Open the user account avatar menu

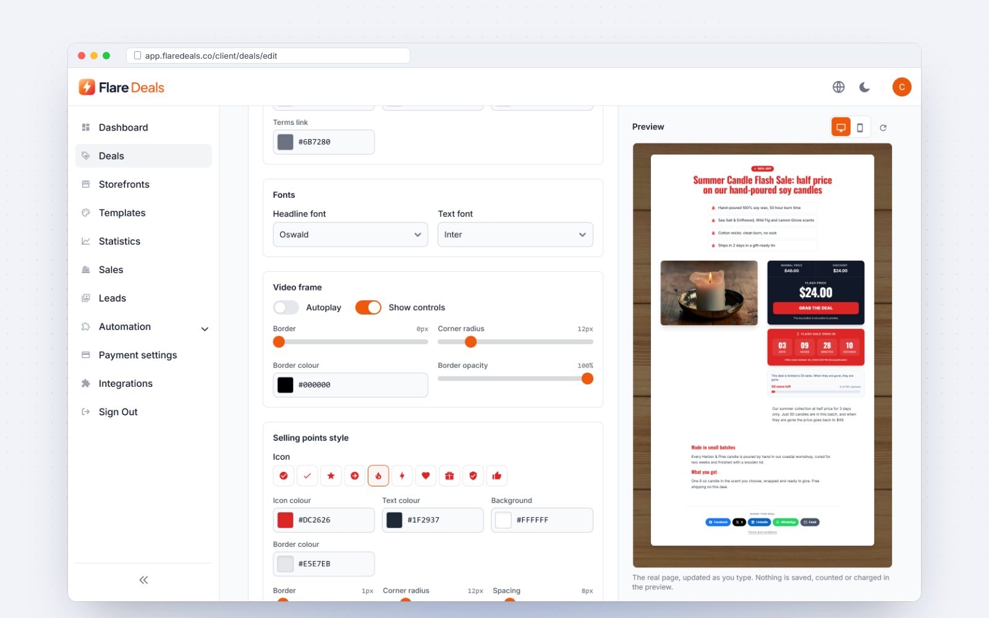902,87
